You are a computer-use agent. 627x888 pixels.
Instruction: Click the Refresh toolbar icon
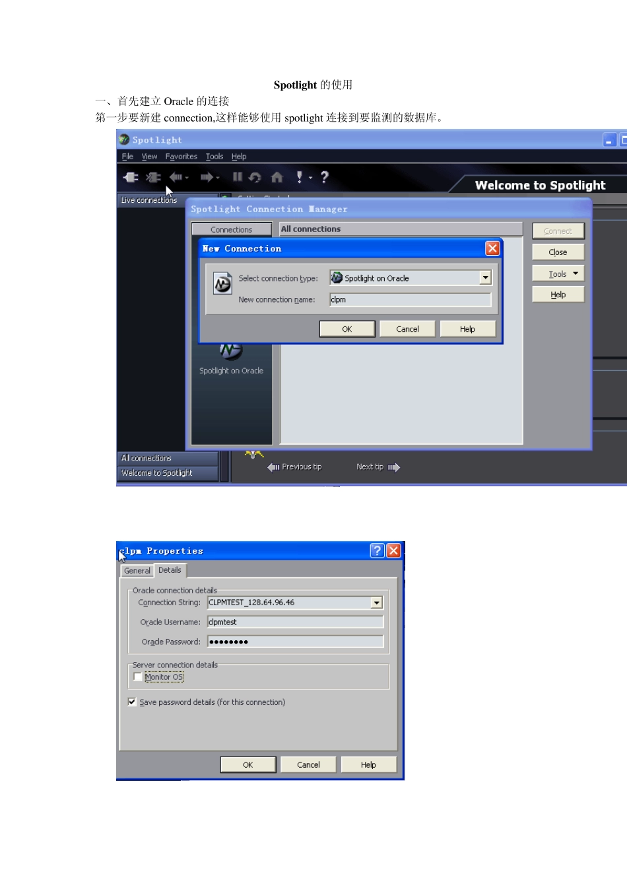[x=255, y=177]
